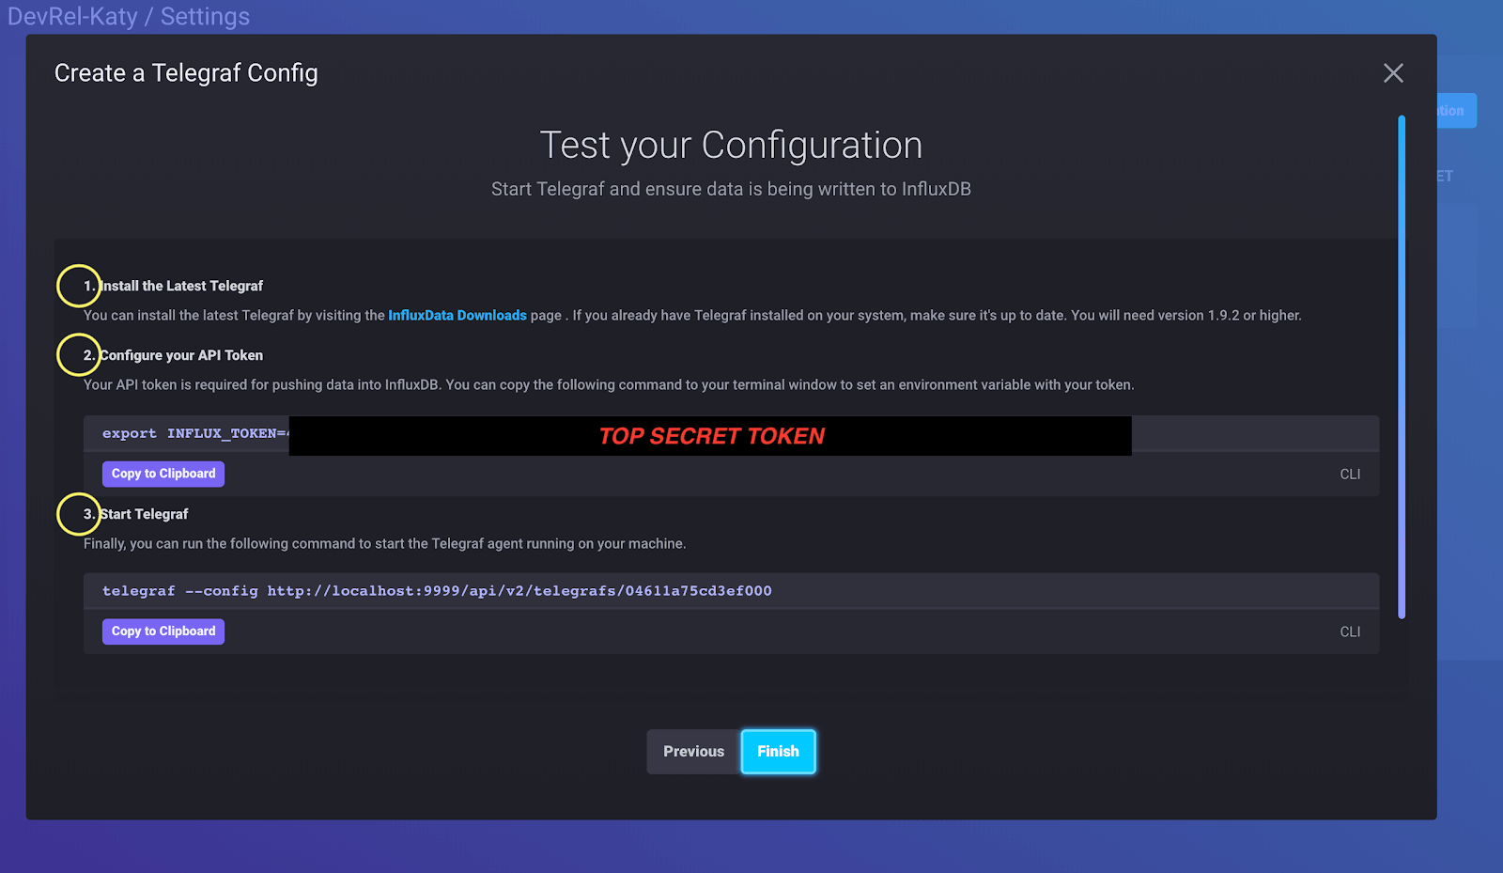Select the Test your Configuration heading
This screenshot has height=873, width=1503.
(x=730, y=145)
